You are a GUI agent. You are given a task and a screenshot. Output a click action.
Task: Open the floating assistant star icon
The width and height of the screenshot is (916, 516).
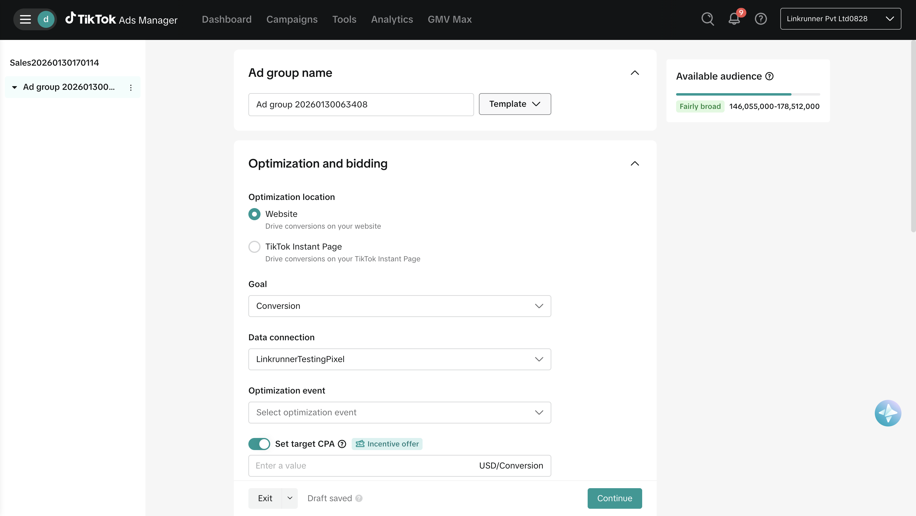pos(888,413)
